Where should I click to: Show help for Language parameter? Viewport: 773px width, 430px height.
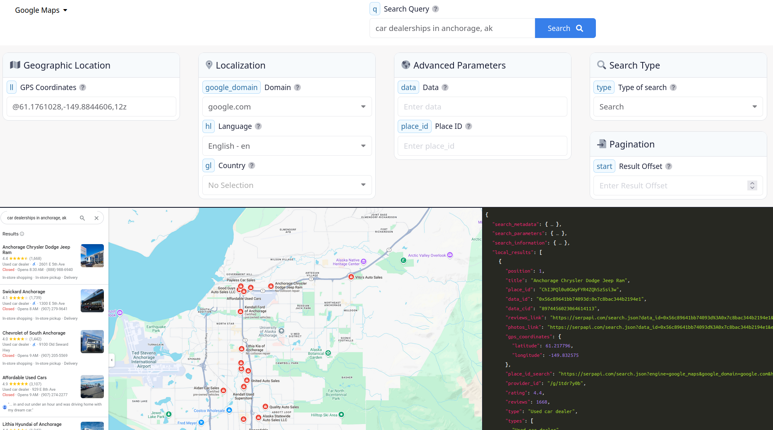tap(258, 126)
